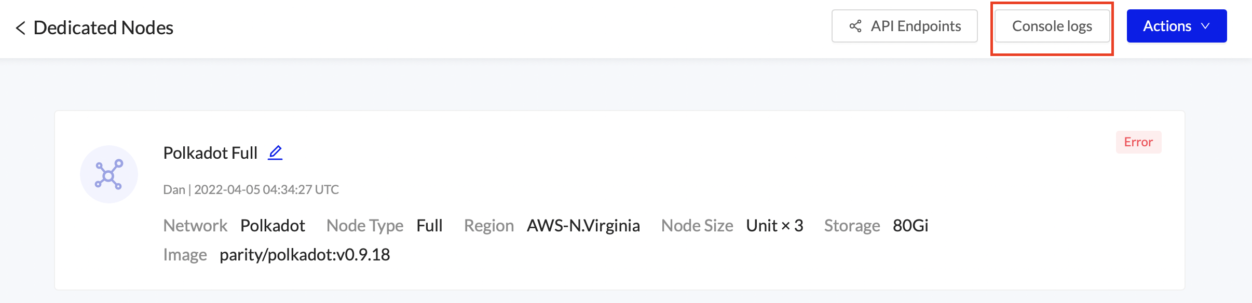This screenshot has width=1252, height=303.
Task: Click the Region value AWS-N.Virginia
Action: 583,226
